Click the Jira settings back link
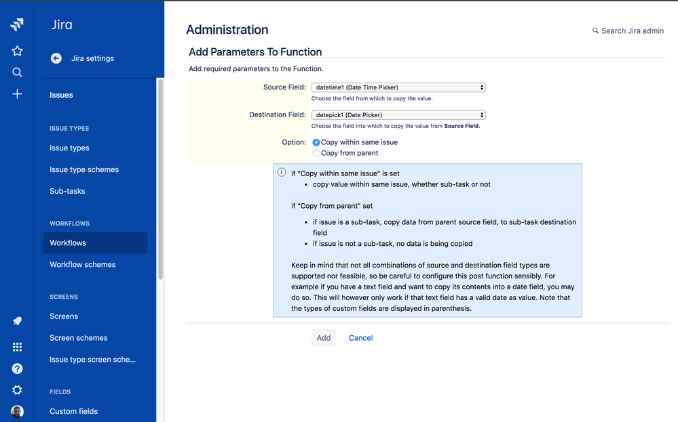This screenshot has height=422, width=678. (92, 58)
